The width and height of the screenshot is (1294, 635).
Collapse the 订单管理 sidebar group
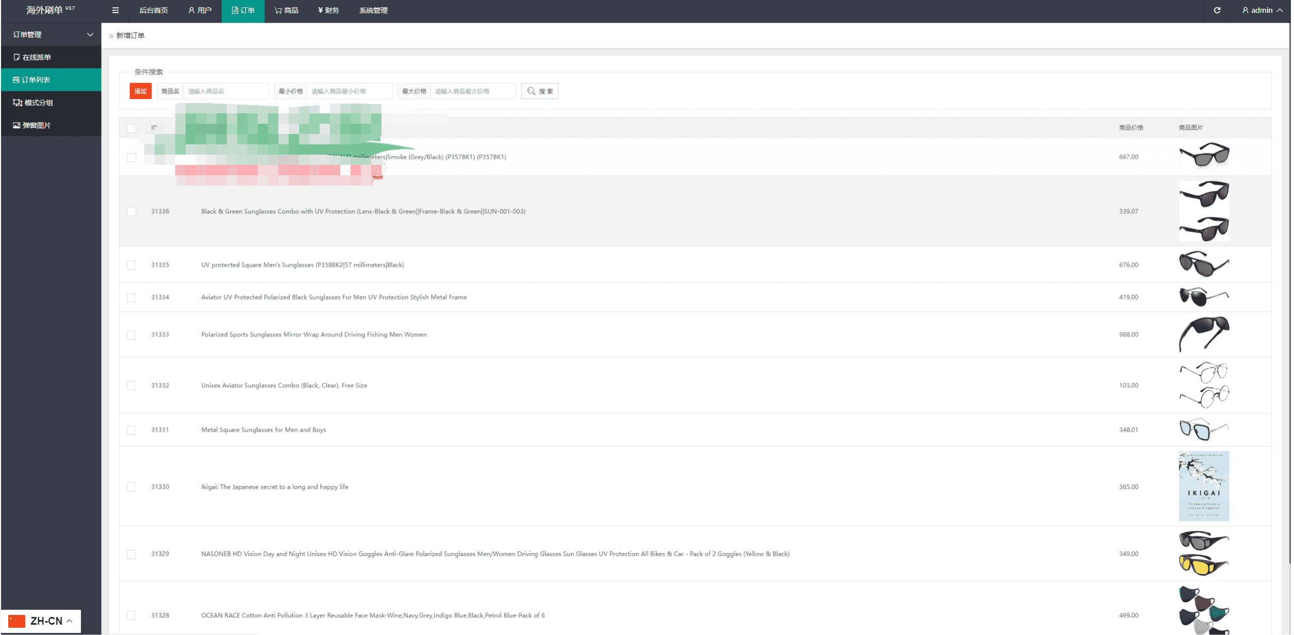coord(52,35)
